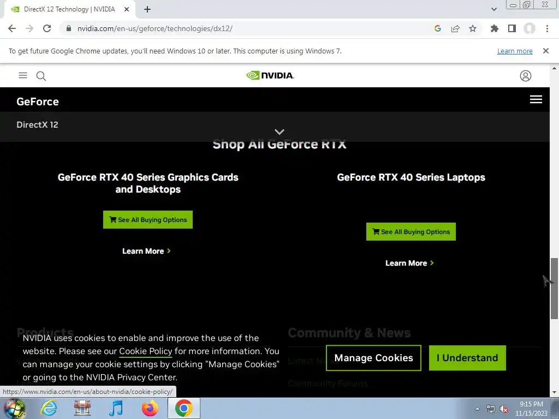Open the NVIDIA account login icon

(x=526, y=75)
